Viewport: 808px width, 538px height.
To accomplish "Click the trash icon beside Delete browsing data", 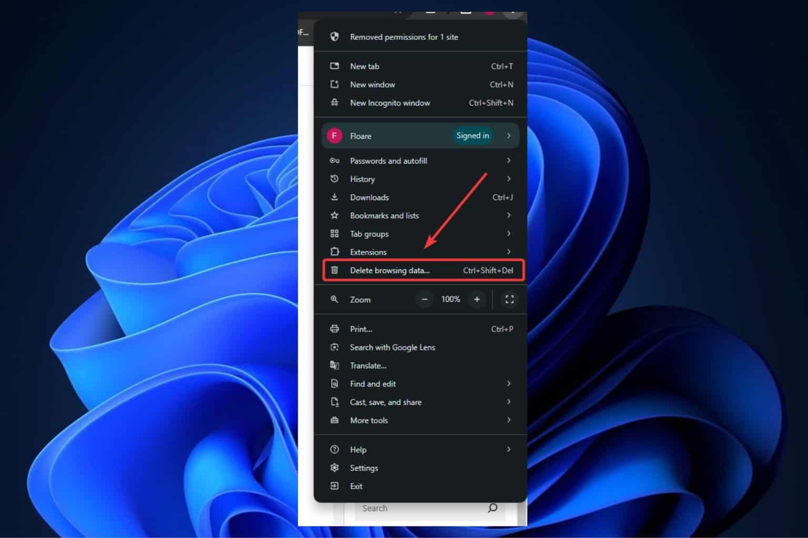I will tap(335, 270).
